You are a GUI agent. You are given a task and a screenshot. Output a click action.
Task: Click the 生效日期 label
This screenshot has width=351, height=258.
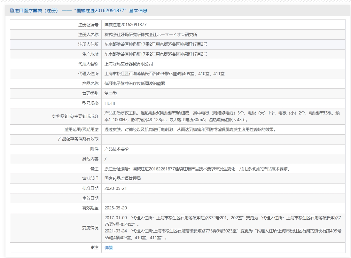coord(90,198)
